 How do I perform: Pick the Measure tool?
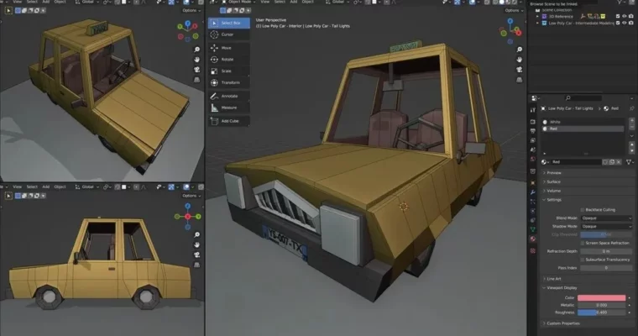[228, 108]
